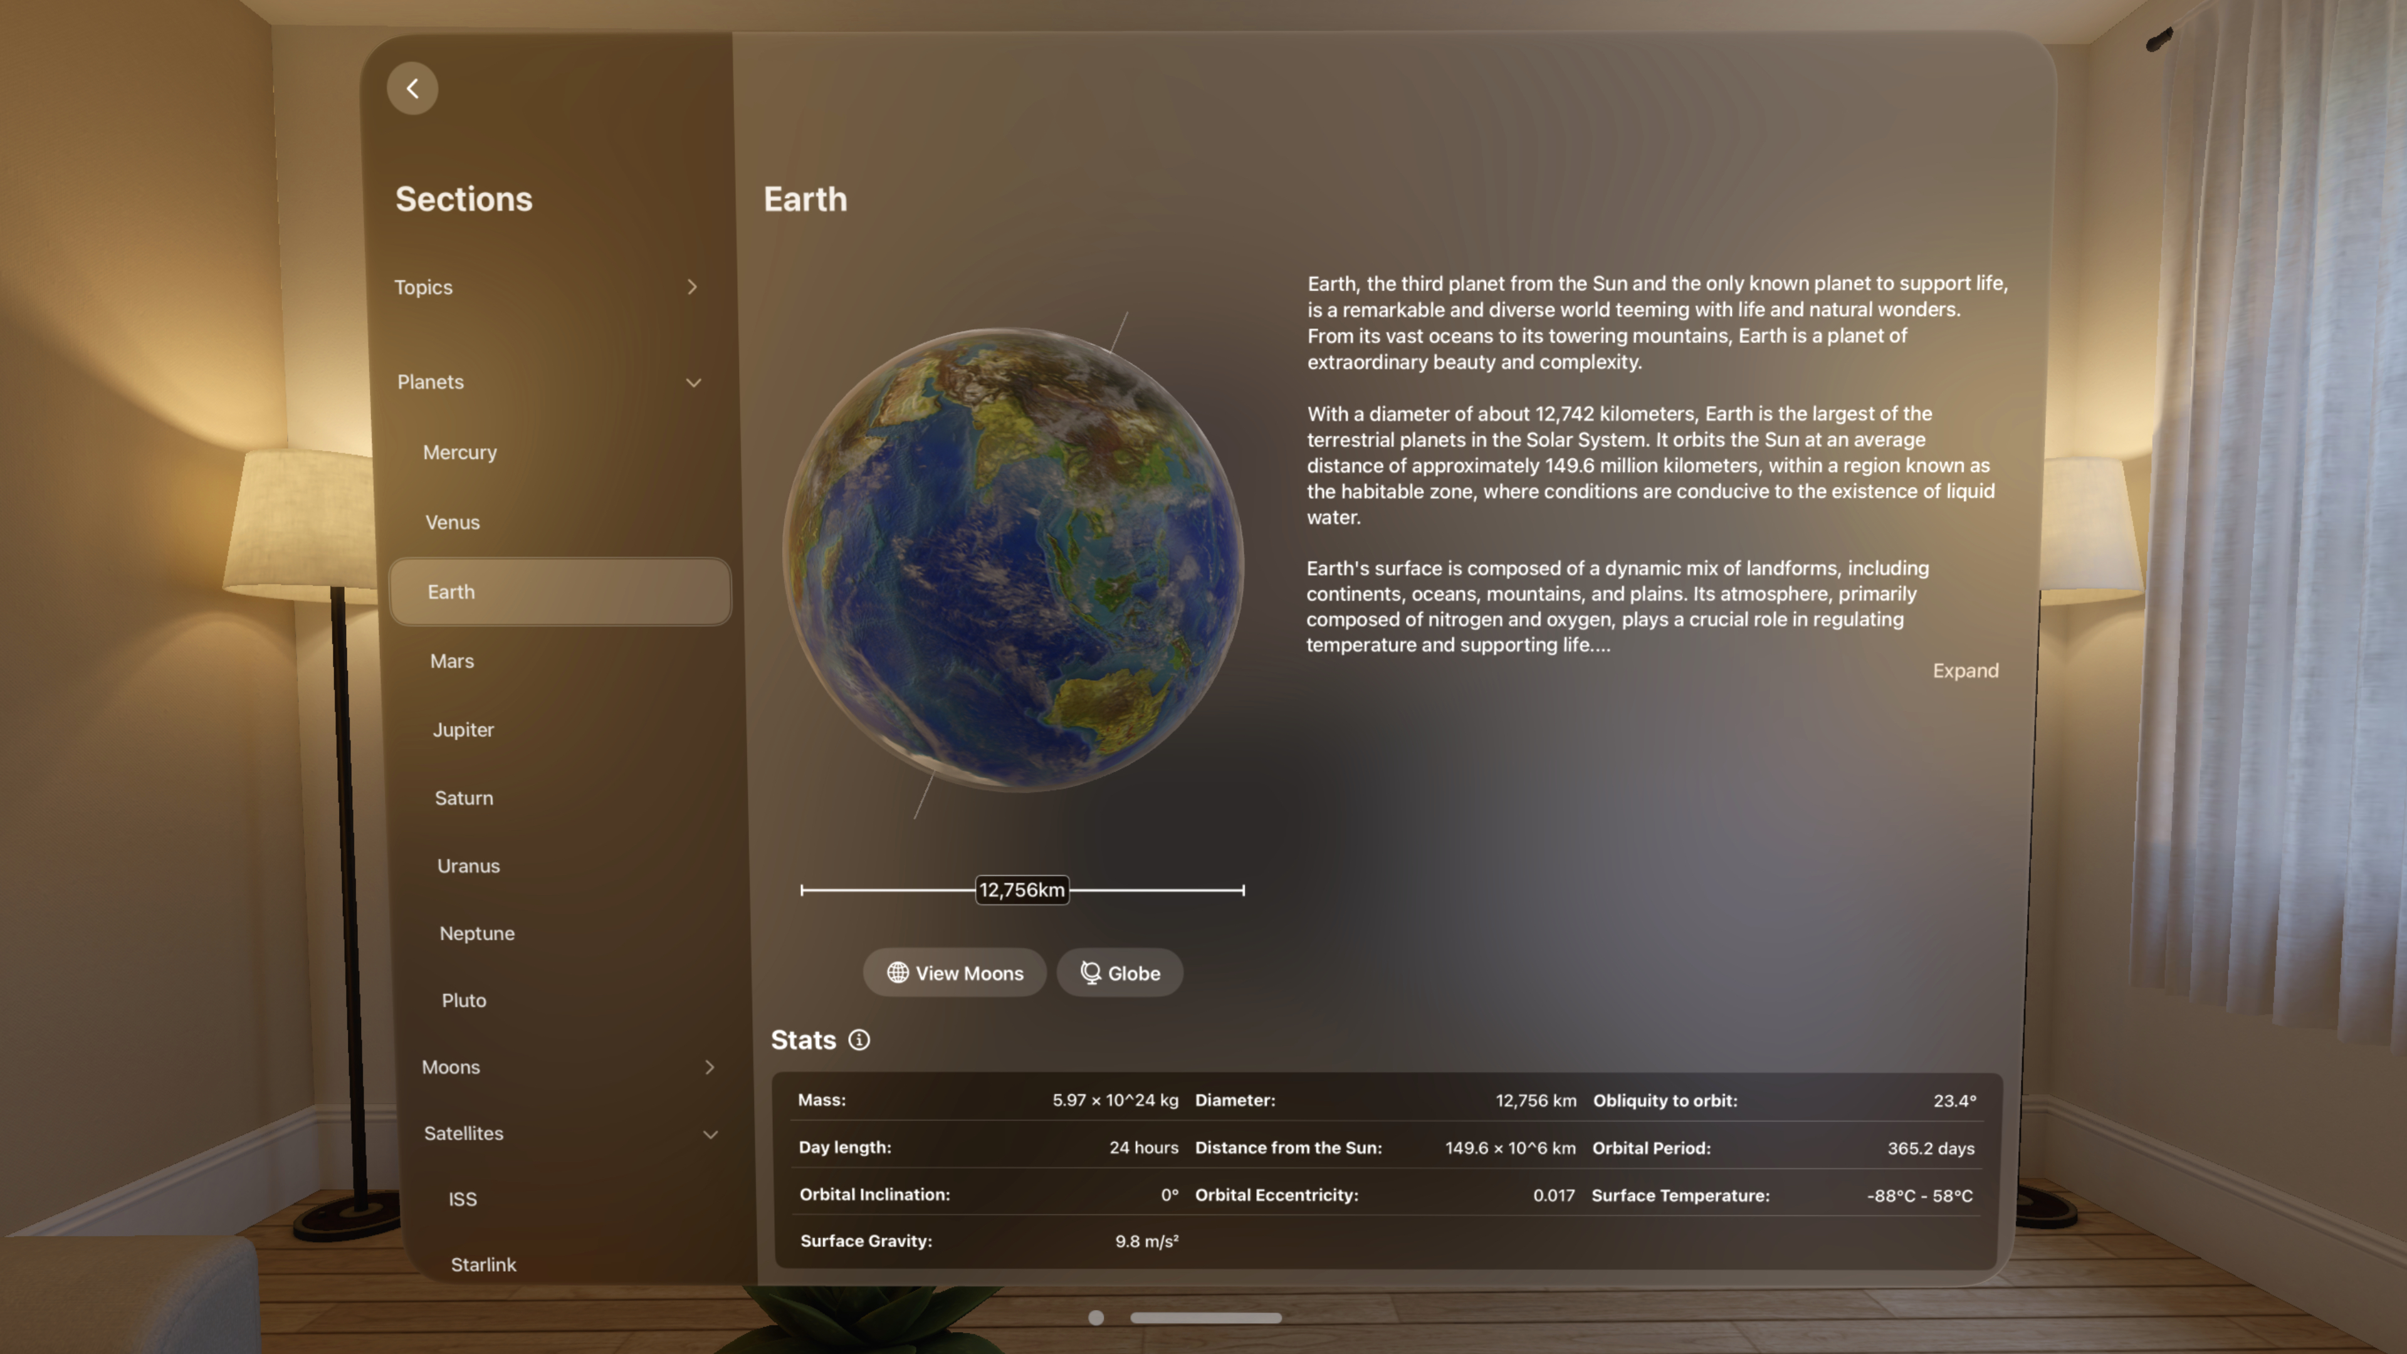Click the window grabber bar
Viewport: 2407px width, 1354px height.
click(x=1205, y=1318)
